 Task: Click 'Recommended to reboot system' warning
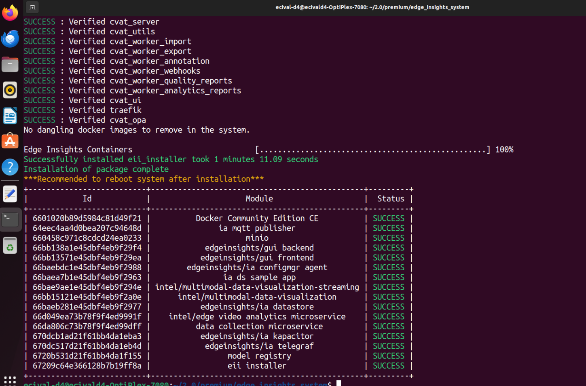pyautogui.click(x=144, y=179)
